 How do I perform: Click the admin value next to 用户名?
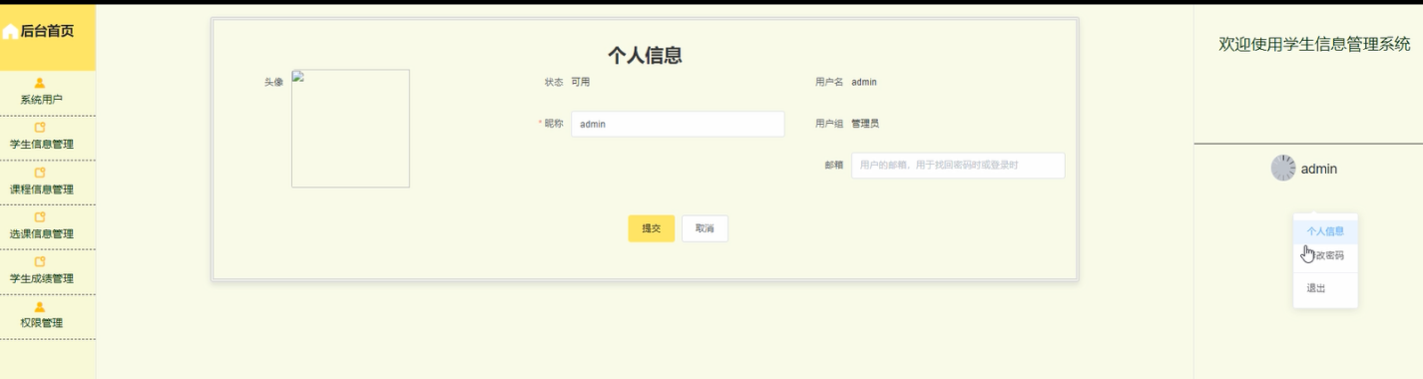click(x=864, y=82)
